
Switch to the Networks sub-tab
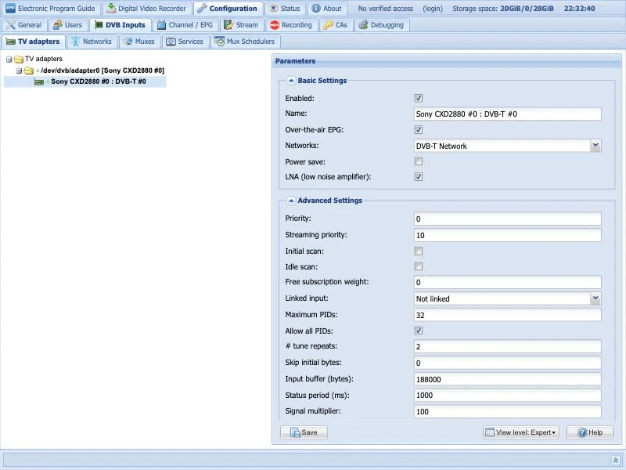tap(92, 42)
